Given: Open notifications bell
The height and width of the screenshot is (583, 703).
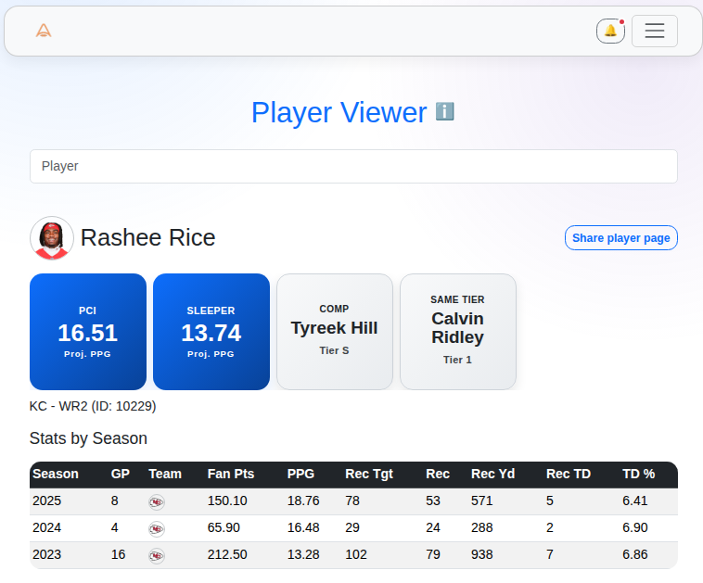Looking at the screenshot, I should click(x=610, y=31).
